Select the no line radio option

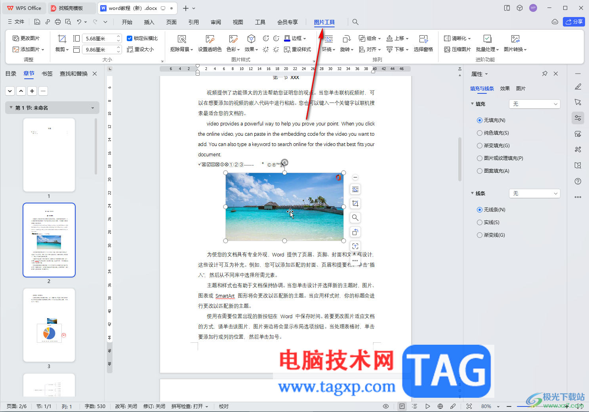click(480, 210)
